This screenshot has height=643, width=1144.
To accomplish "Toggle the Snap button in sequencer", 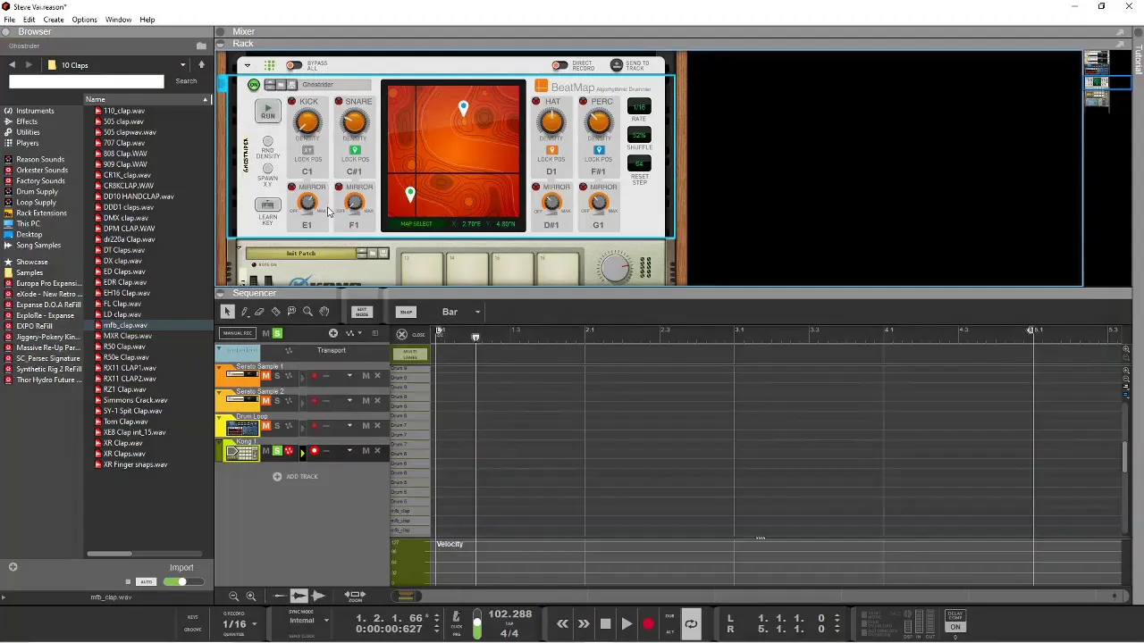I will coord(406,312).
